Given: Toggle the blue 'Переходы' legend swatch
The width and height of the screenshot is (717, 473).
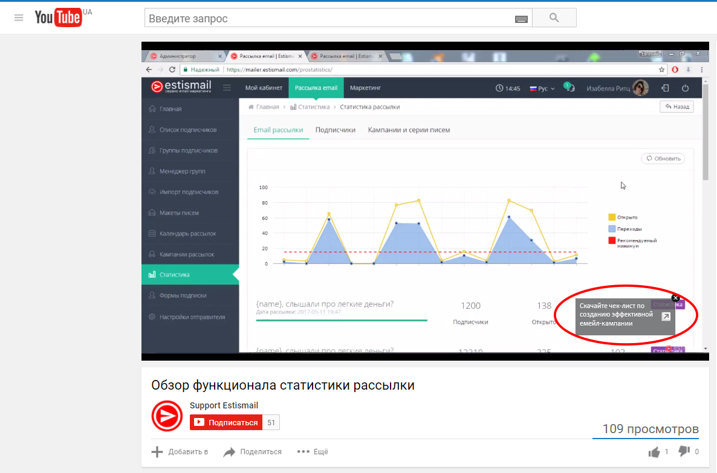Looking at the screenshot, I should (612, 228).
